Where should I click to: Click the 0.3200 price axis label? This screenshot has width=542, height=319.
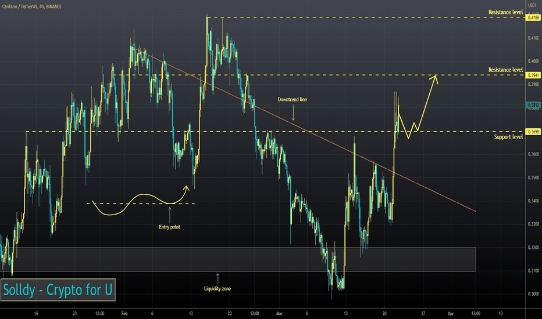[x=533, y=247]
